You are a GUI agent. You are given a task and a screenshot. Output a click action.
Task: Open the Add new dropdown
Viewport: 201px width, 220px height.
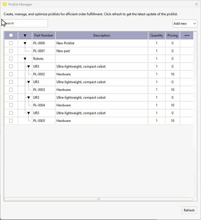click(185, 24)
